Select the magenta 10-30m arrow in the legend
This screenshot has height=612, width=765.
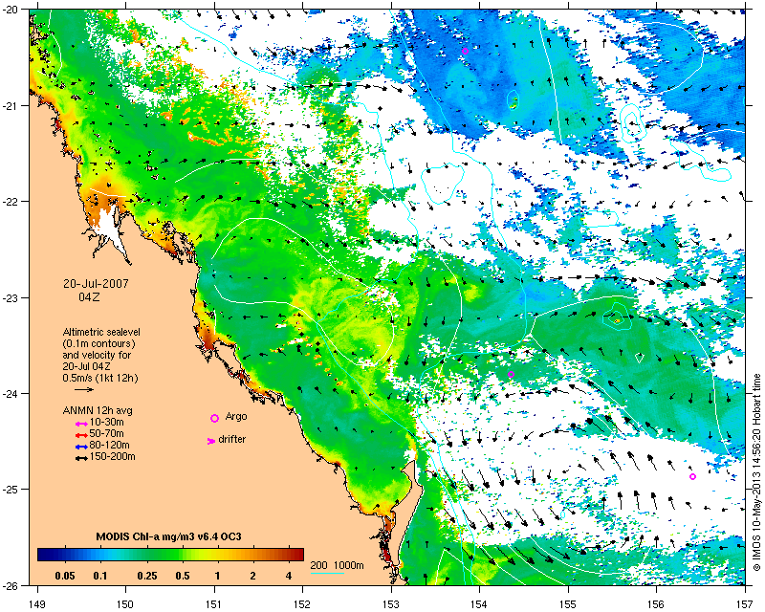(x=81, y=425)
